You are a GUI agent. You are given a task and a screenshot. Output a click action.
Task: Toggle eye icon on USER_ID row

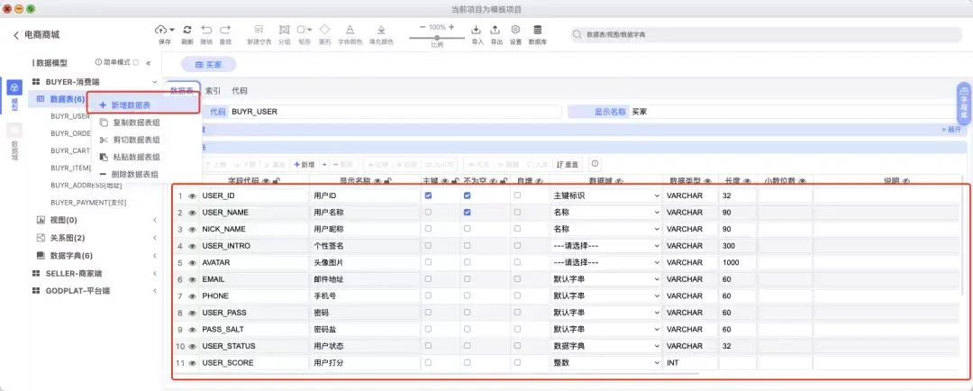point(193,196)
